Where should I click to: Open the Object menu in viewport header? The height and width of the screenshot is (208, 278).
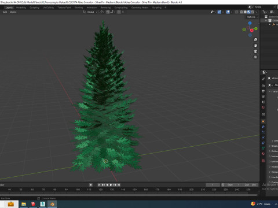click(x=13, y=12)
